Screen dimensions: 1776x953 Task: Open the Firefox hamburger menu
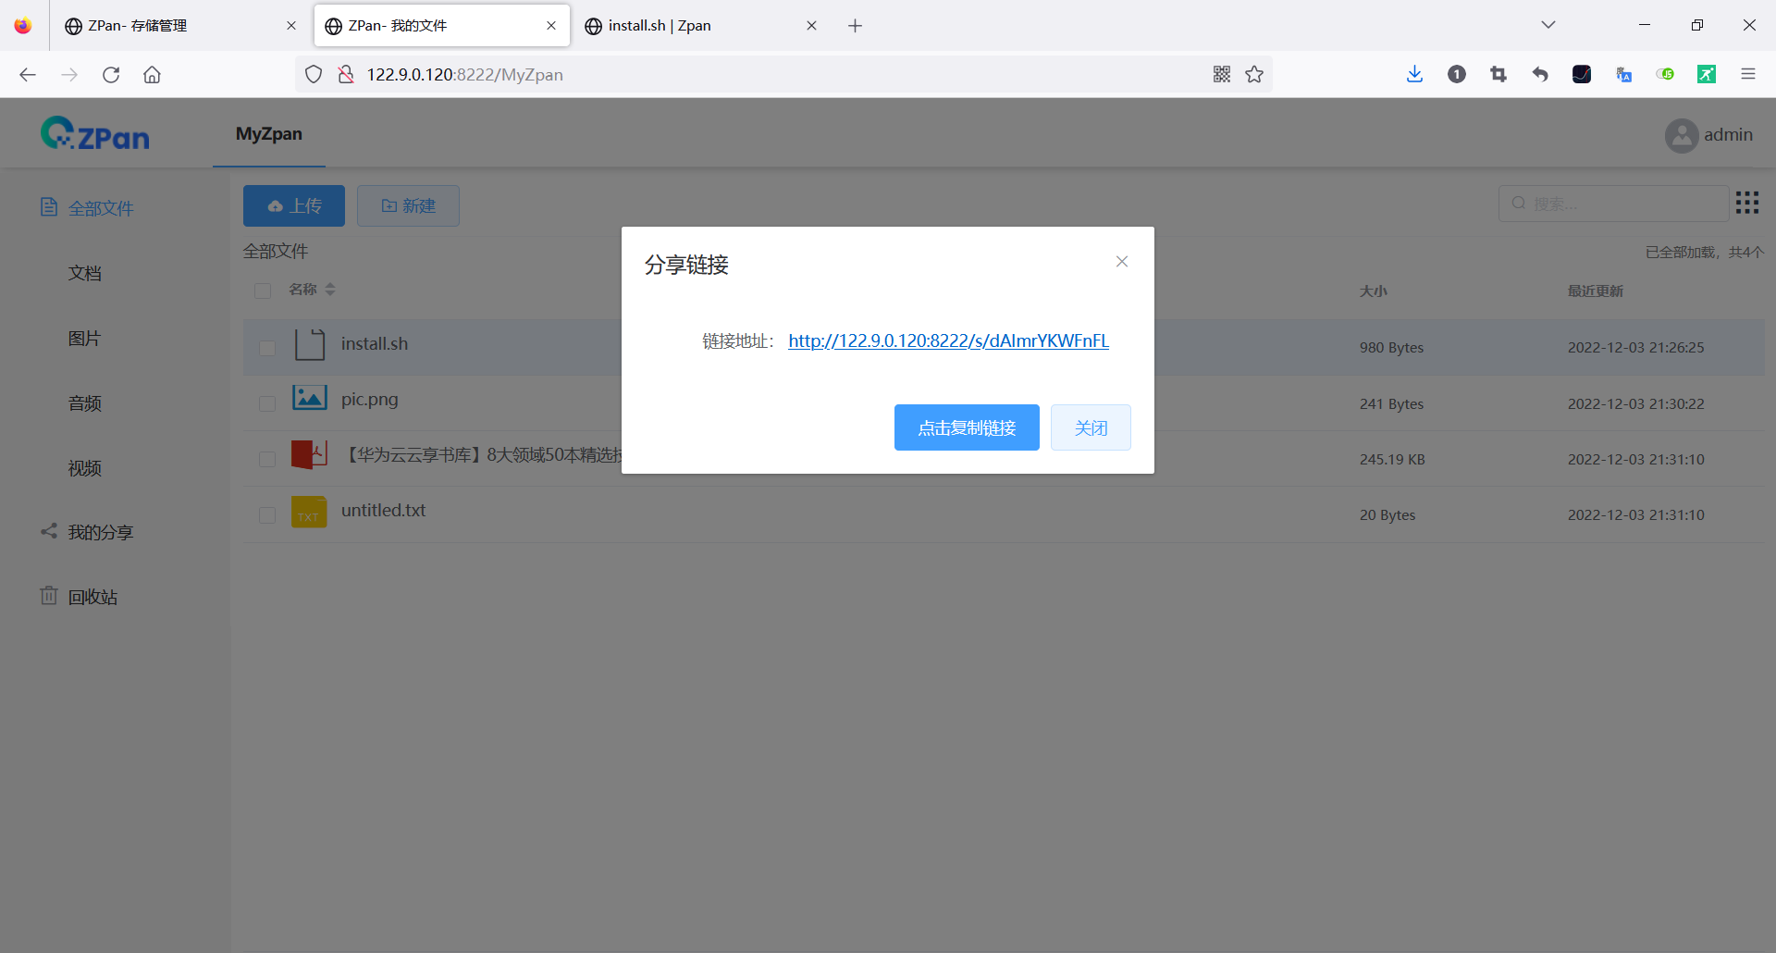1748,75
